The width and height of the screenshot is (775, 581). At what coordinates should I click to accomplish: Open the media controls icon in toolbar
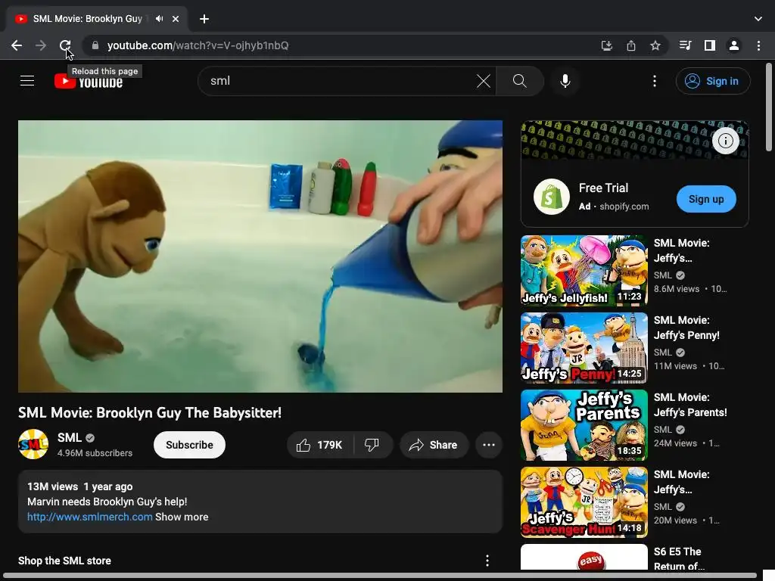[685, 45]
